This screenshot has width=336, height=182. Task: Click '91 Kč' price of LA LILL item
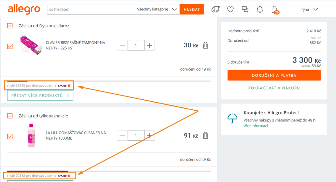[191, 135]
